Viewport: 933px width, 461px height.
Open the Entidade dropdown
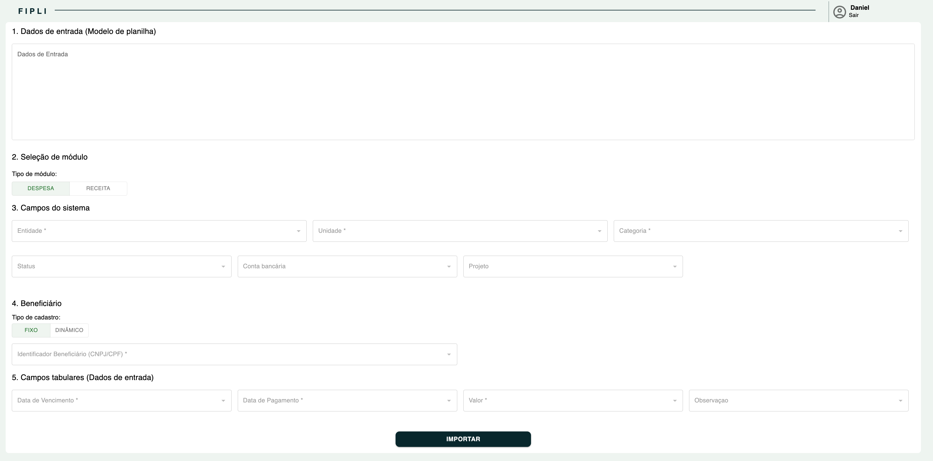click(159, 231)
